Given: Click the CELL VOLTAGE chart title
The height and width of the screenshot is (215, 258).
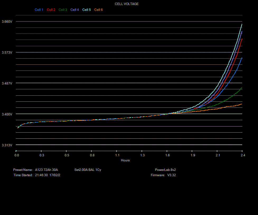Looking at the screenshot, I should 126,4.
